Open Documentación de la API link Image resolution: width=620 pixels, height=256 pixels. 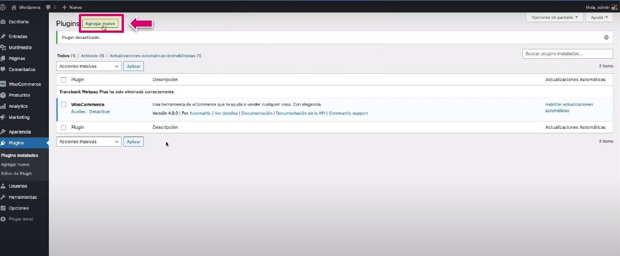[x=301, y=113]
